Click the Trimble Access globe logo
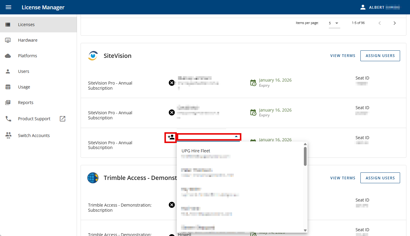Viewport: 410px width, 236px height. tap(93, 178)
